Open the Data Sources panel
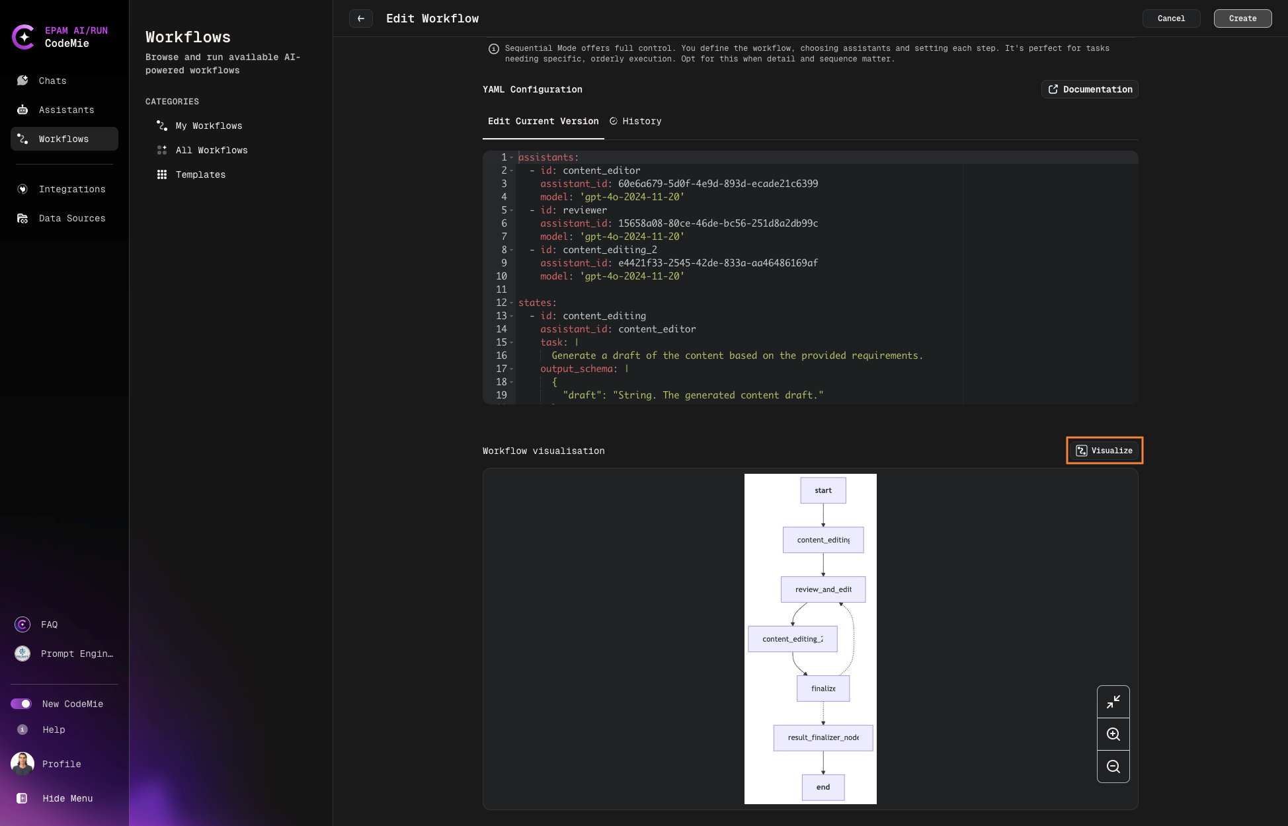 click(x=72, y=218)
